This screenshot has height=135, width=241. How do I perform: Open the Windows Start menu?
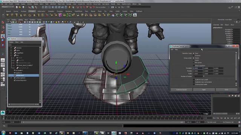pos(3,133)
